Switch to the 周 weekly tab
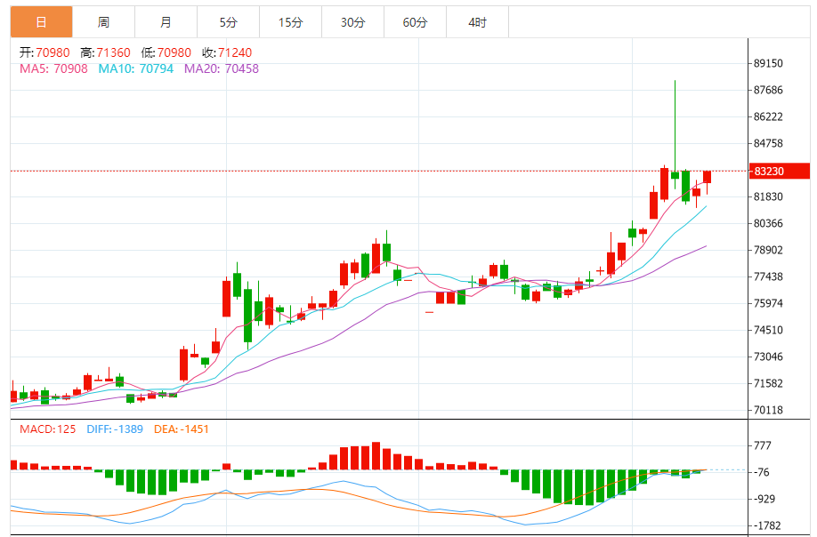 tap(103, 22)
